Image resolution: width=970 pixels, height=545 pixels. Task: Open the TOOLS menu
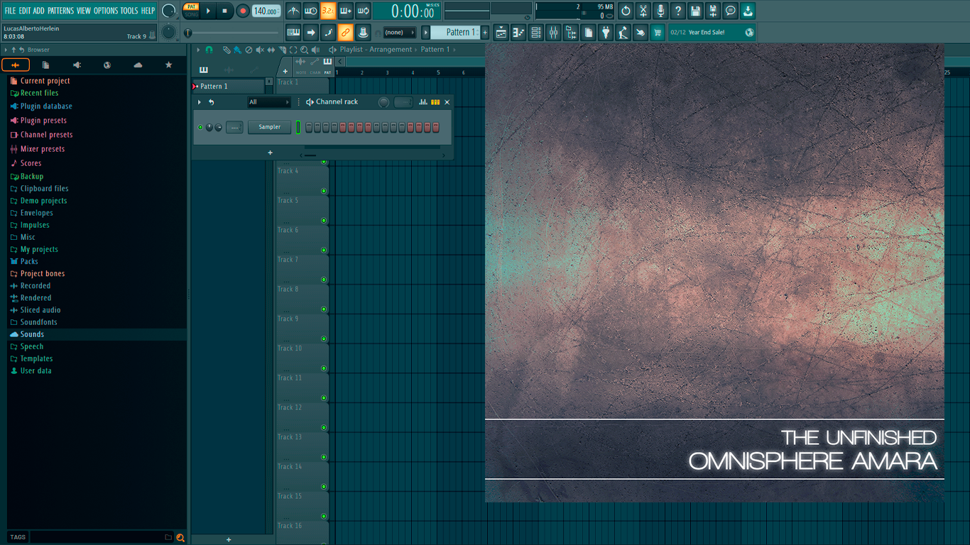[x=129, y=11]
